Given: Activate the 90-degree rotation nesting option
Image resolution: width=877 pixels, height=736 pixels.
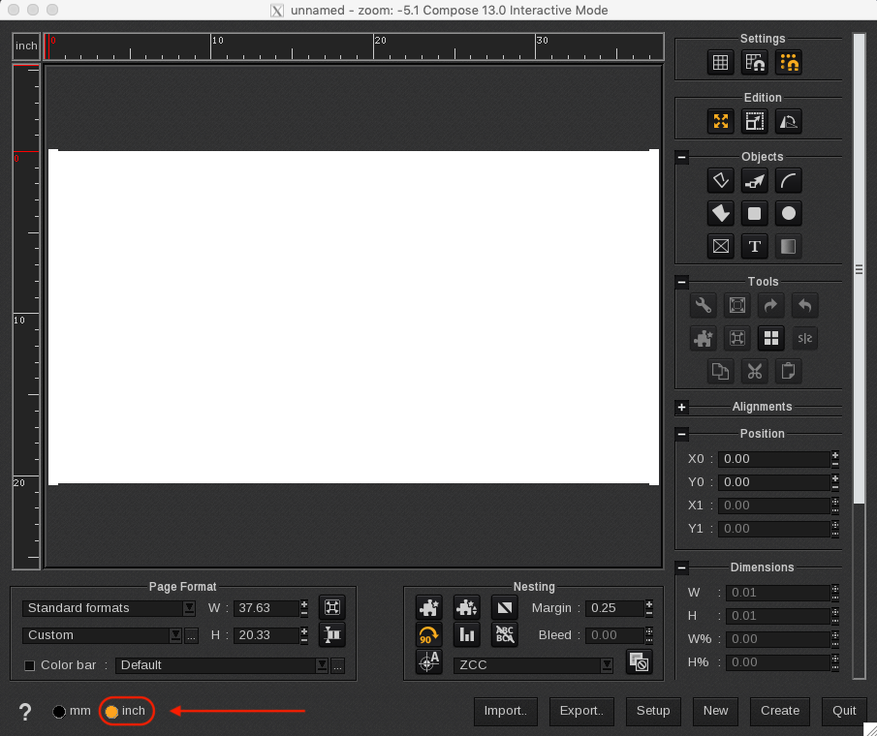Looking at the screenshot, I should click(x=428, y=634).
